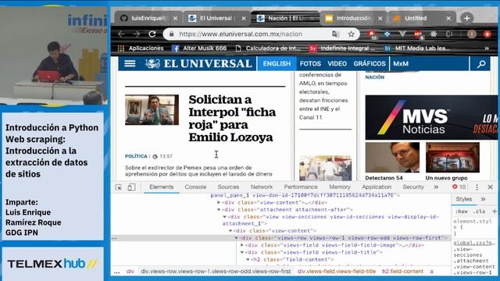The height and width of the screenshot is (281, 500).
Task: Go forward using the browser forward arrow
Action: tap(137, 34)
